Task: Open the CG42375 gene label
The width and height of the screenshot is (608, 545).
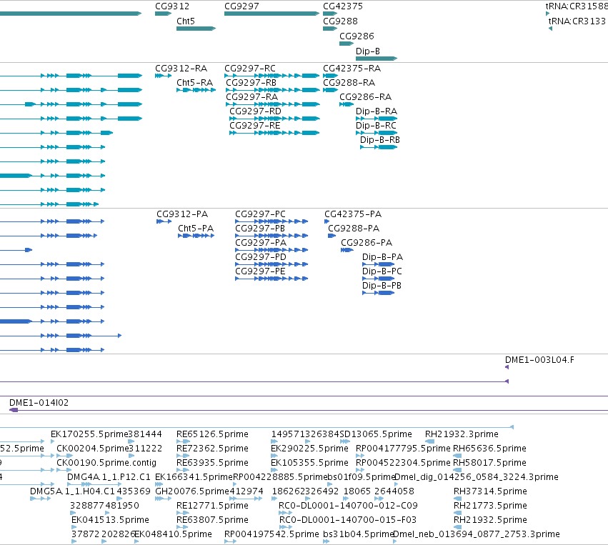Action: coord(343,6)
